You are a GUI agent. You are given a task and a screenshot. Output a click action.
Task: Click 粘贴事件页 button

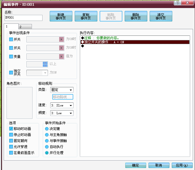point(111,16)
